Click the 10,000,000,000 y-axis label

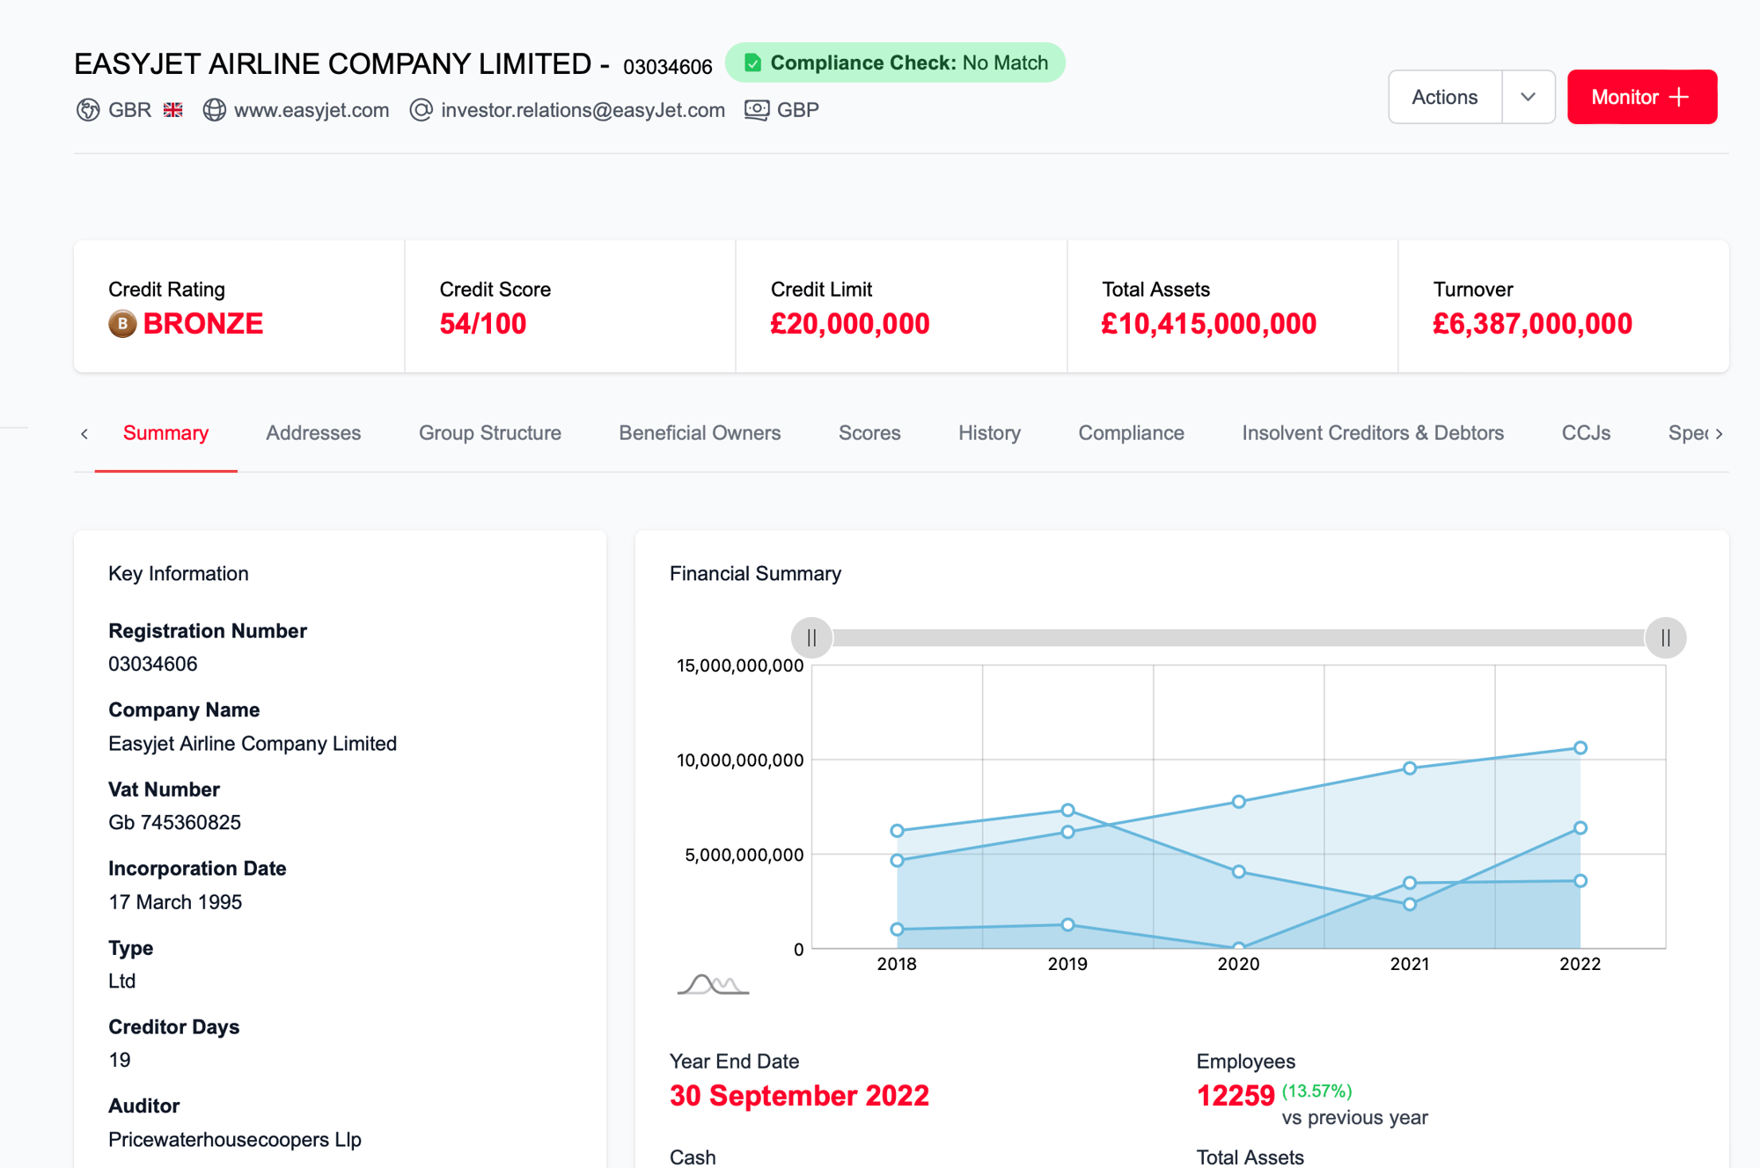pyautogui.click(x=740, y=760)
